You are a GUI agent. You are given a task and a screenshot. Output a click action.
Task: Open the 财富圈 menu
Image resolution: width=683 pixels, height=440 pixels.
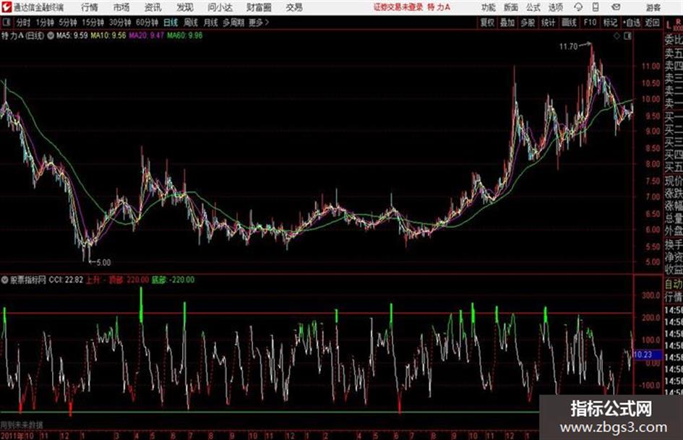click(259, 7)
